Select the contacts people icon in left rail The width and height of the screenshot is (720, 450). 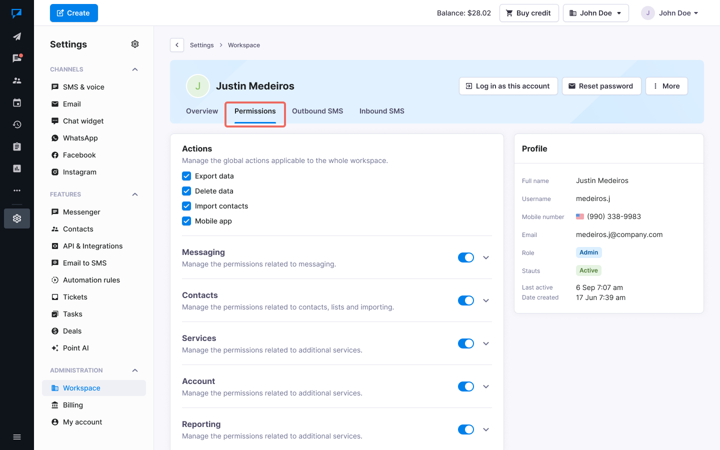click(x=17, y=80)
